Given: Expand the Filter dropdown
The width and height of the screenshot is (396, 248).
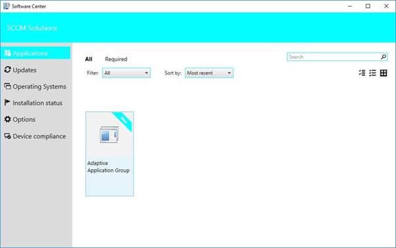Looking at the screenshot, I should [127, 73].
